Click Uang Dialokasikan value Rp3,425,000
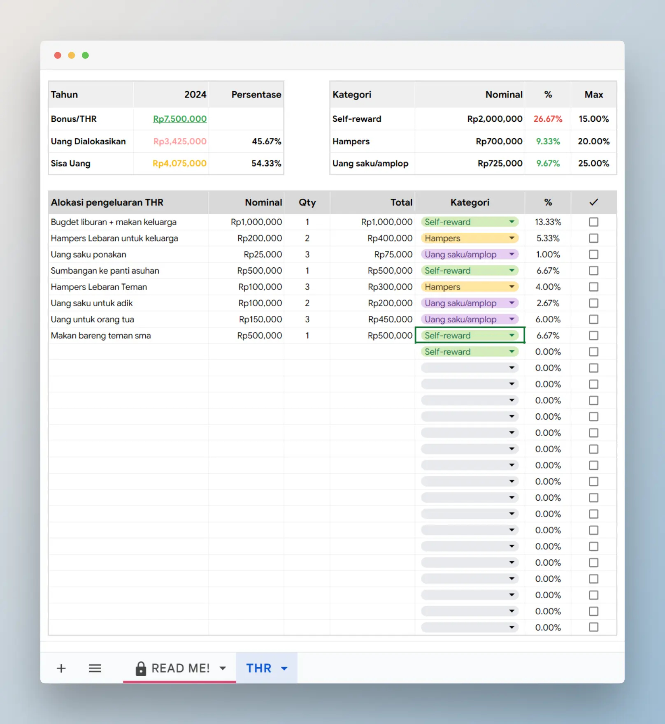665x724 pixels. tap(171, 142)
